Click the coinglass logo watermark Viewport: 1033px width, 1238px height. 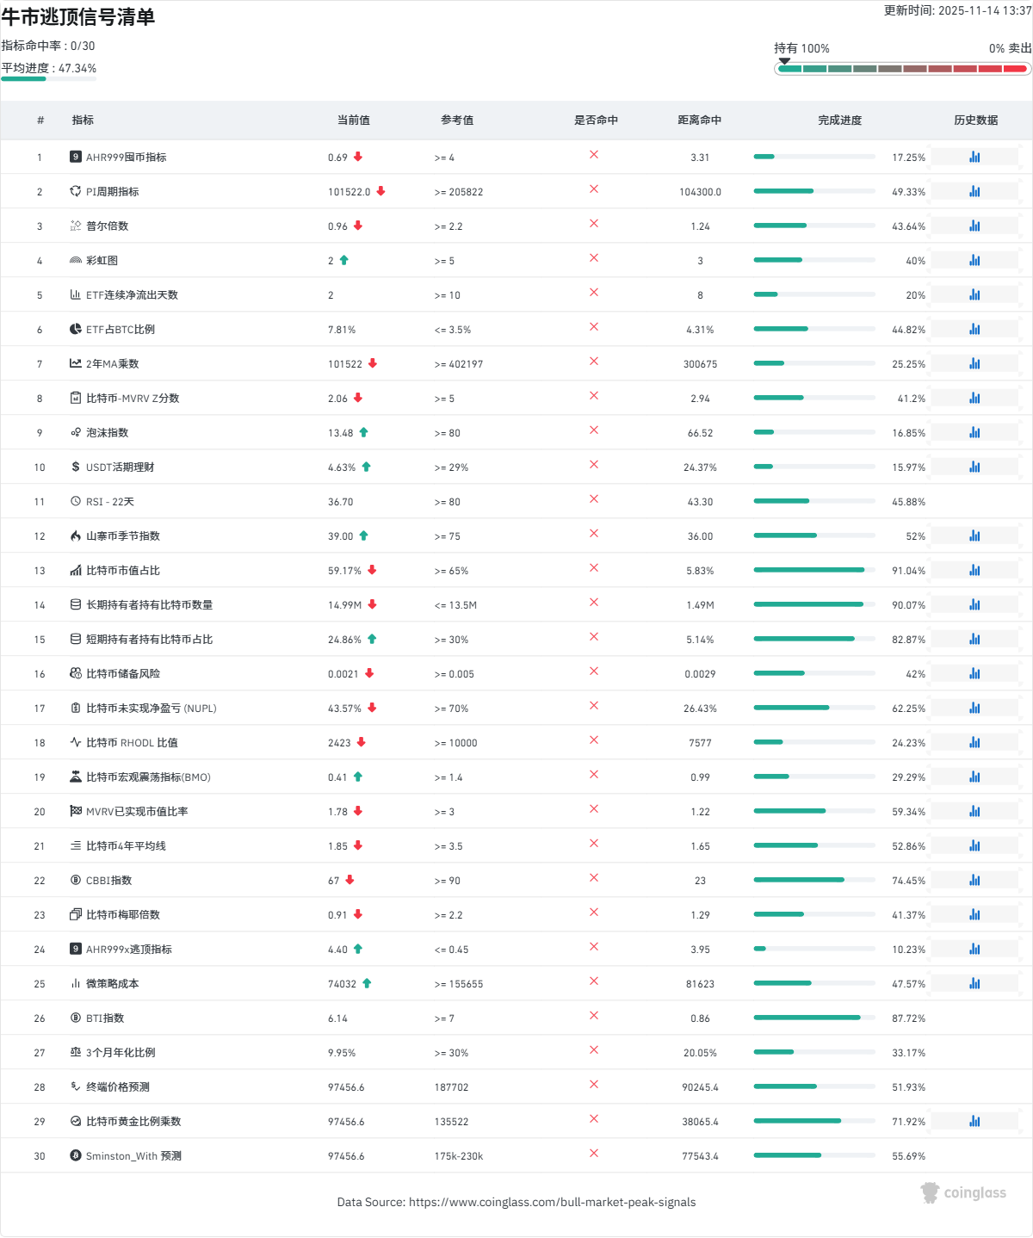[x=963, y=1192]
